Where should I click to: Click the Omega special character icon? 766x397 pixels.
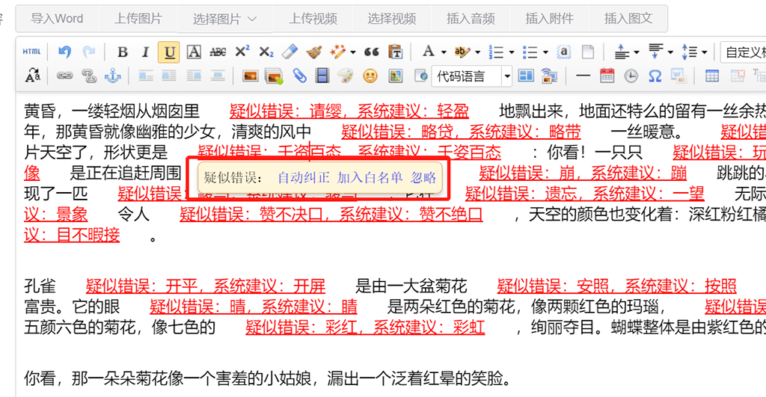655,76
